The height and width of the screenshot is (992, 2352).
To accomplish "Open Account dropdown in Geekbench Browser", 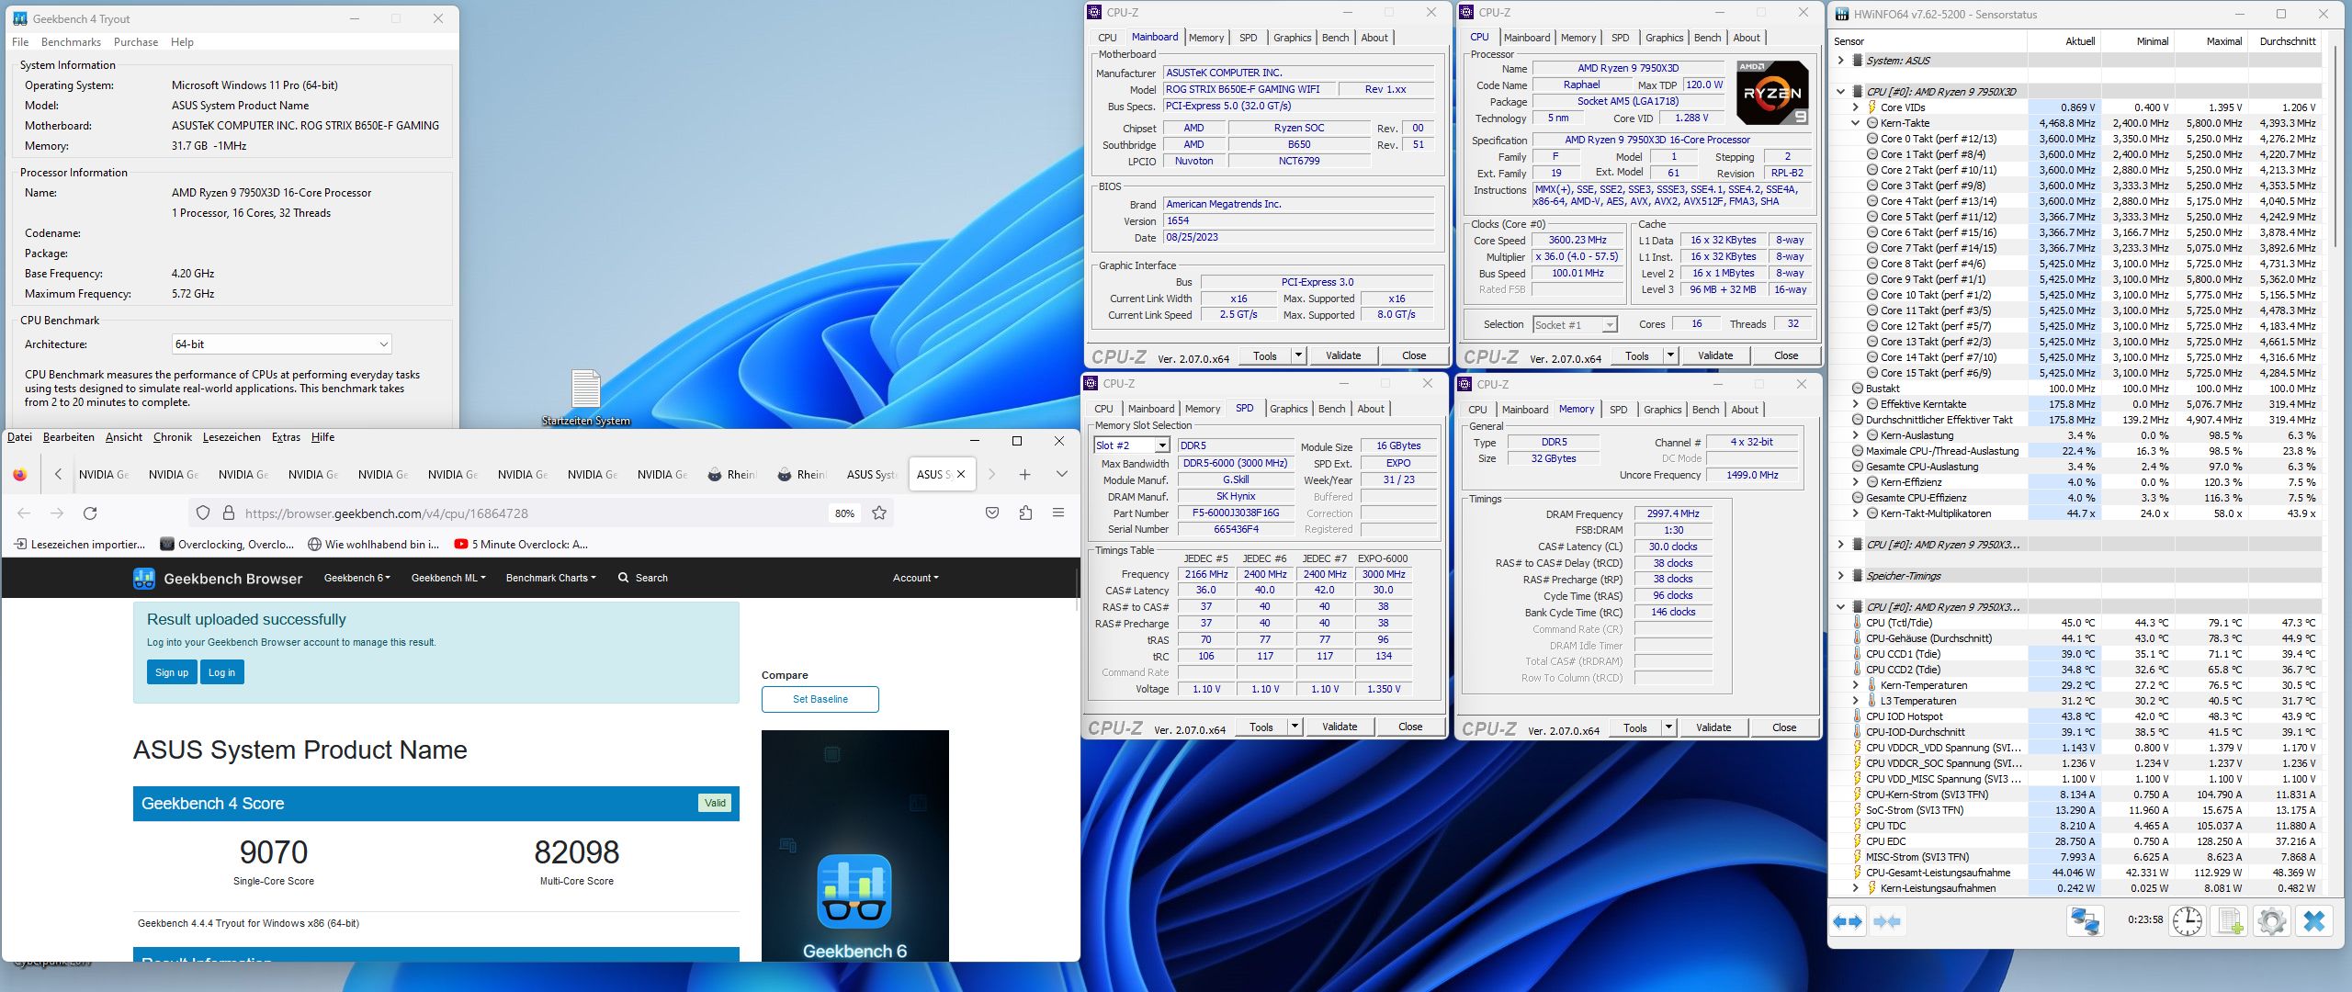I will [916, 578].
